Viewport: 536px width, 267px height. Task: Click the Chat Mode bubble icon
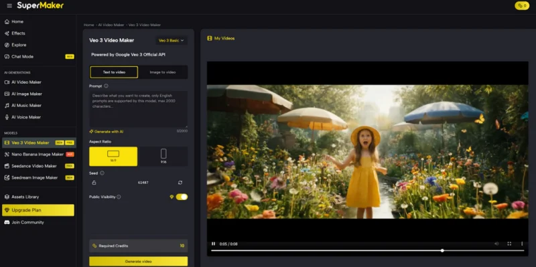pyautogui.click(x=7, y=57)
